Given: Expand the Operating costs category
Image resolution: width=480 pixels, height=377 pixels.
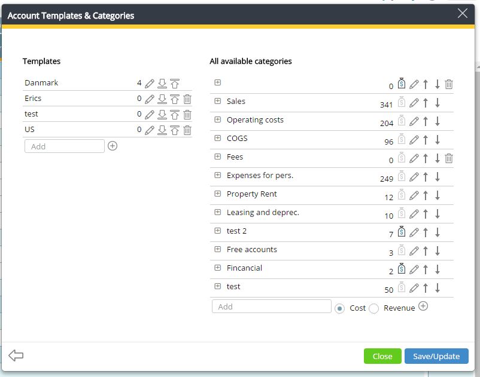Looking at the screenshot, I should coord(218,120).
